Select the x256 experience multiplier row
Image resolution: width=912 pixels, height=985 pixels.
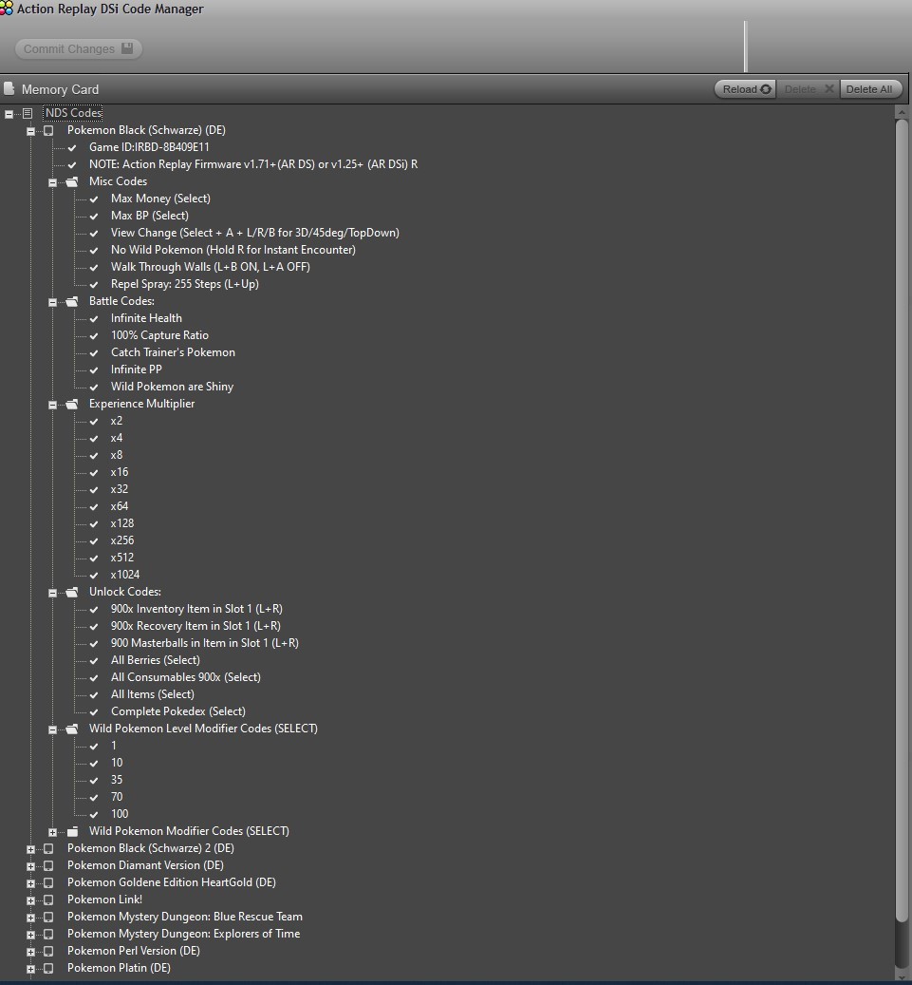[121, 540]
